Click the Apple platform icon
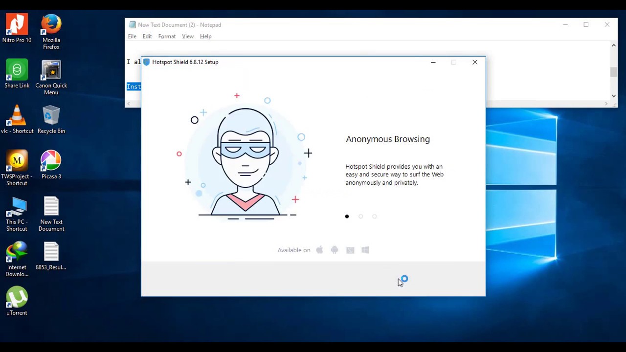This screenshot has height=352, width=626. pos(319,250)
